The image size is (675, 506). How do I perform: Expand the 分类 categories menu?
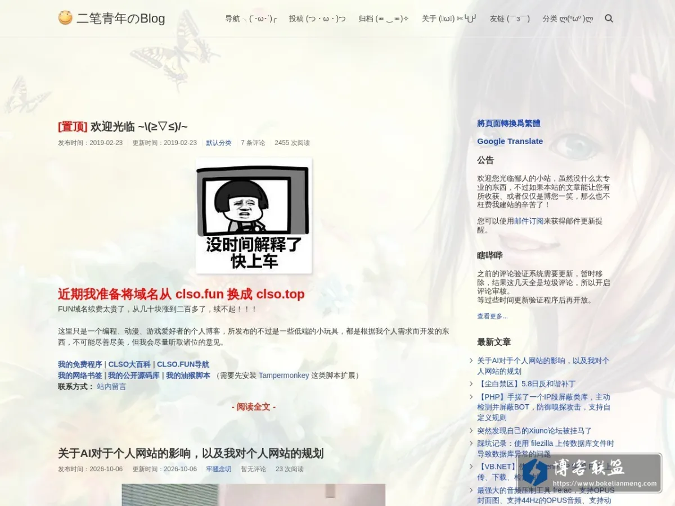tap(568, 19)
